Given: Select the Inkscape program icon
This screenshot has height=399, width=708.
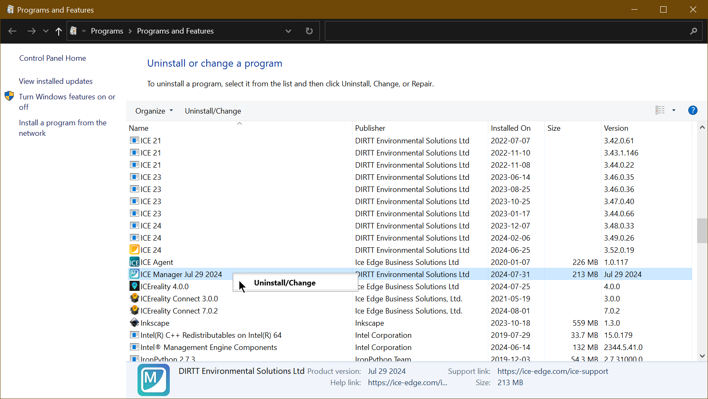Looking at the screenshot, I should (134, 323).
